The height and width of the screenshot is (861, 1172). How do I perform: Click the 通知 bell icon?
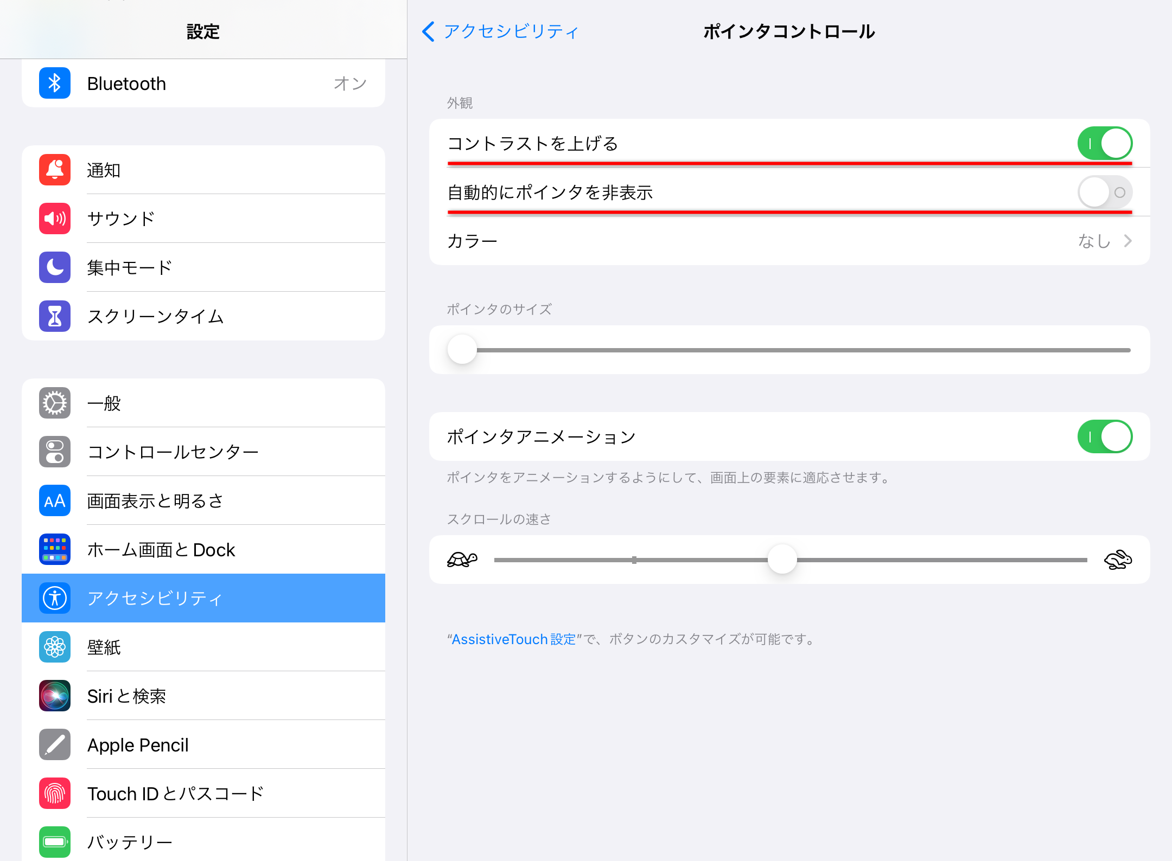(x=54, y=170)
